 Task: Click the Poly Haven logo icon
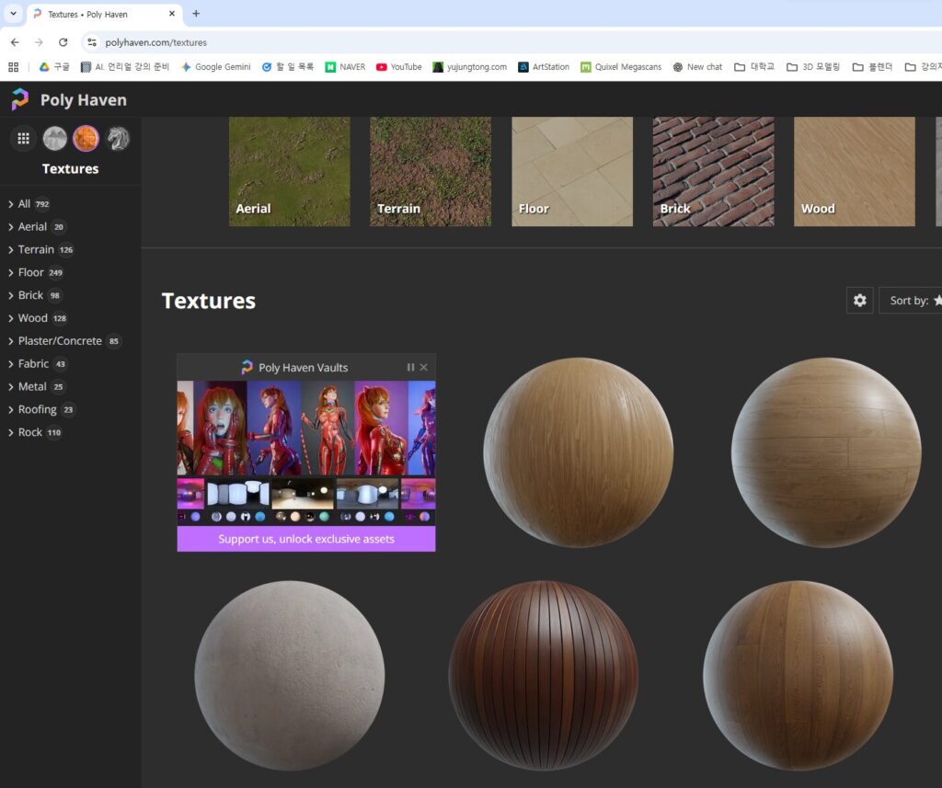pos(20,100)
